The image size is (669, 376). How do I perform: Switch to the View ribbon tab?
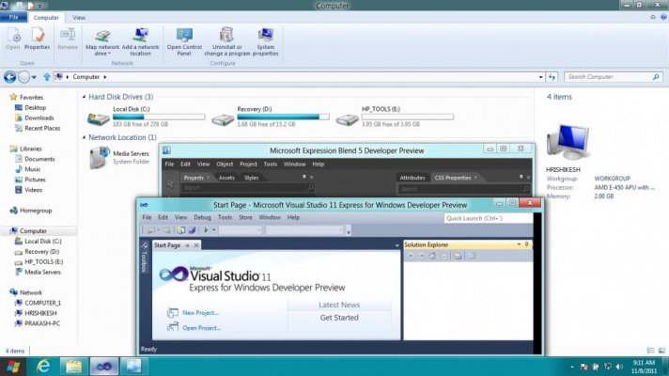point(79,18)
